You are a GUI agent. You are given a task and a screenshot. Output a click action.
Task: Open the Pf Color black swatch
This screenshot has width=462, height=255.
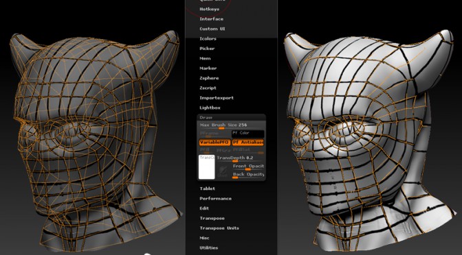tap(247, 134)
